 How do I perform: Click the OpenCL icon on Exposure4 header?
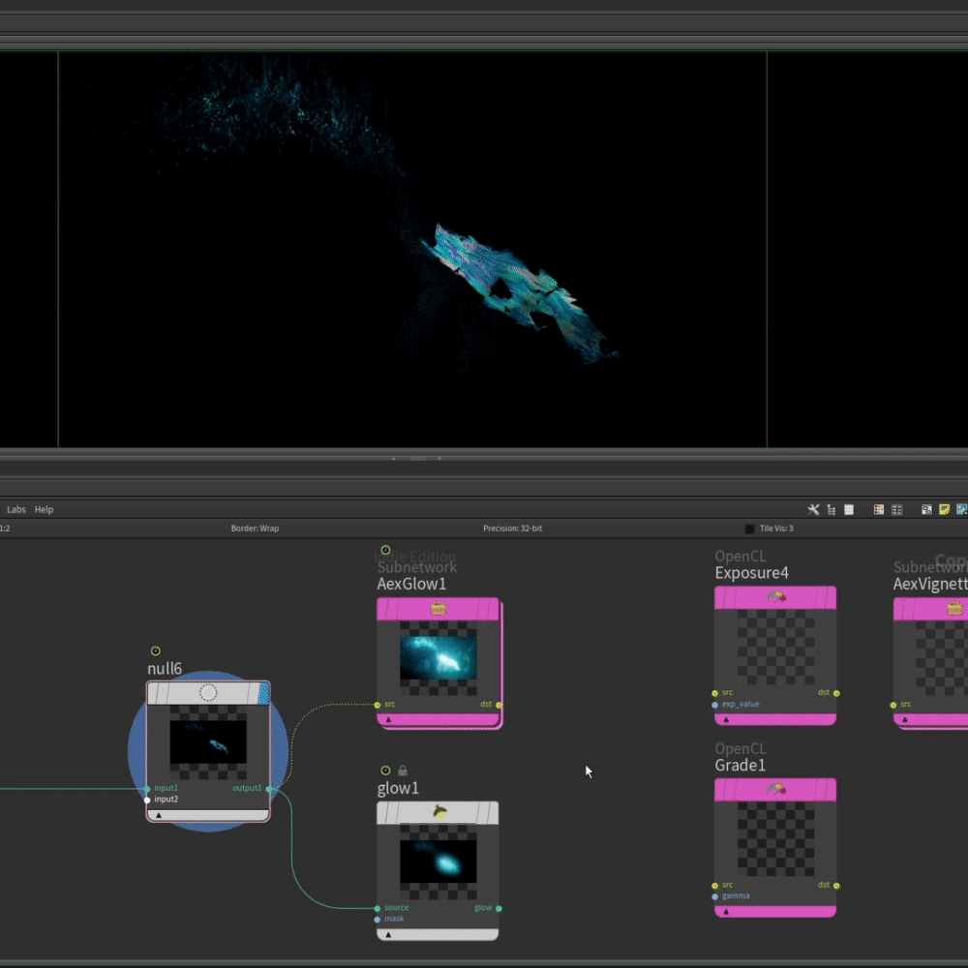pyautogui.click(x=776, y=597)
